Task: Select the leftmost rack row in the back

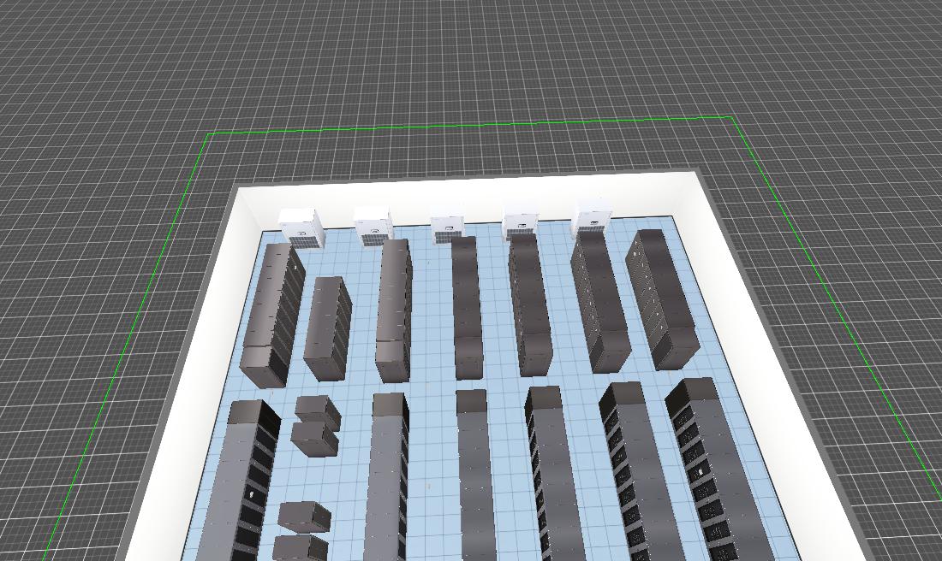Action: click(x=273, y=314)
